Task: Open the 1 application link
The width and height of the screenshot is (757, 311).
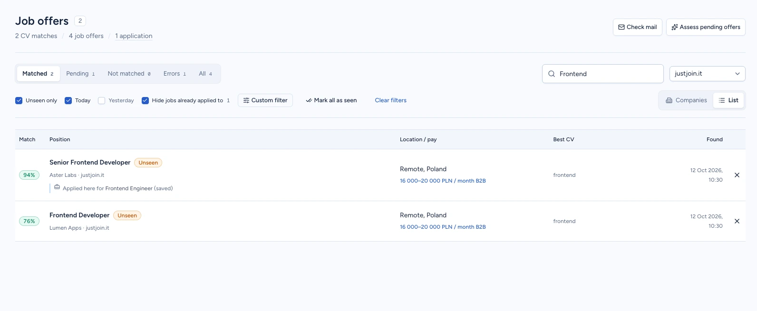Action: pyautogui.click(x=134, y=36)
